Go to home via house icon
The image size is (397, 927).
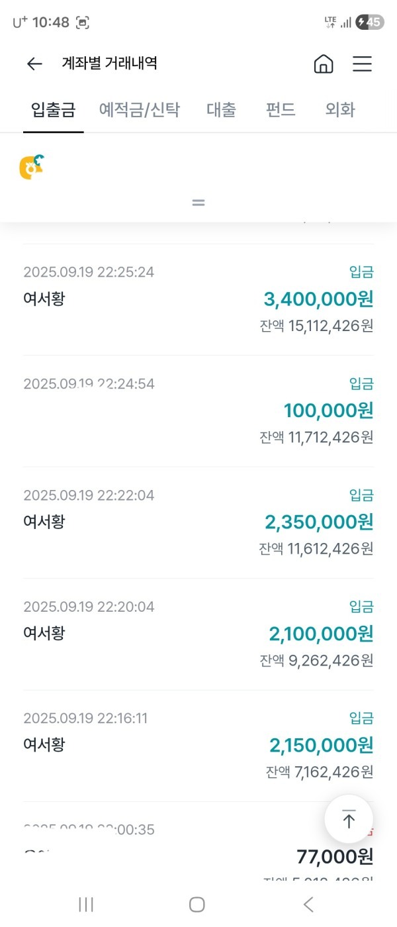tap(323, 64)
